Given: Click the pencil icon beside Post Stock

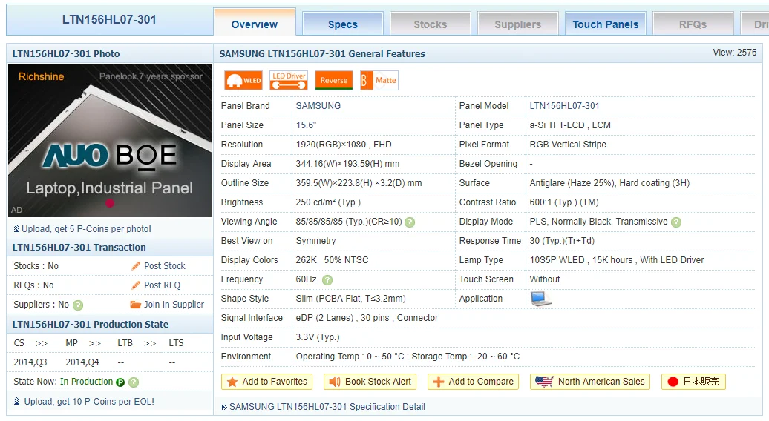Looking at the screenshot, I should (x=136, y=266).
